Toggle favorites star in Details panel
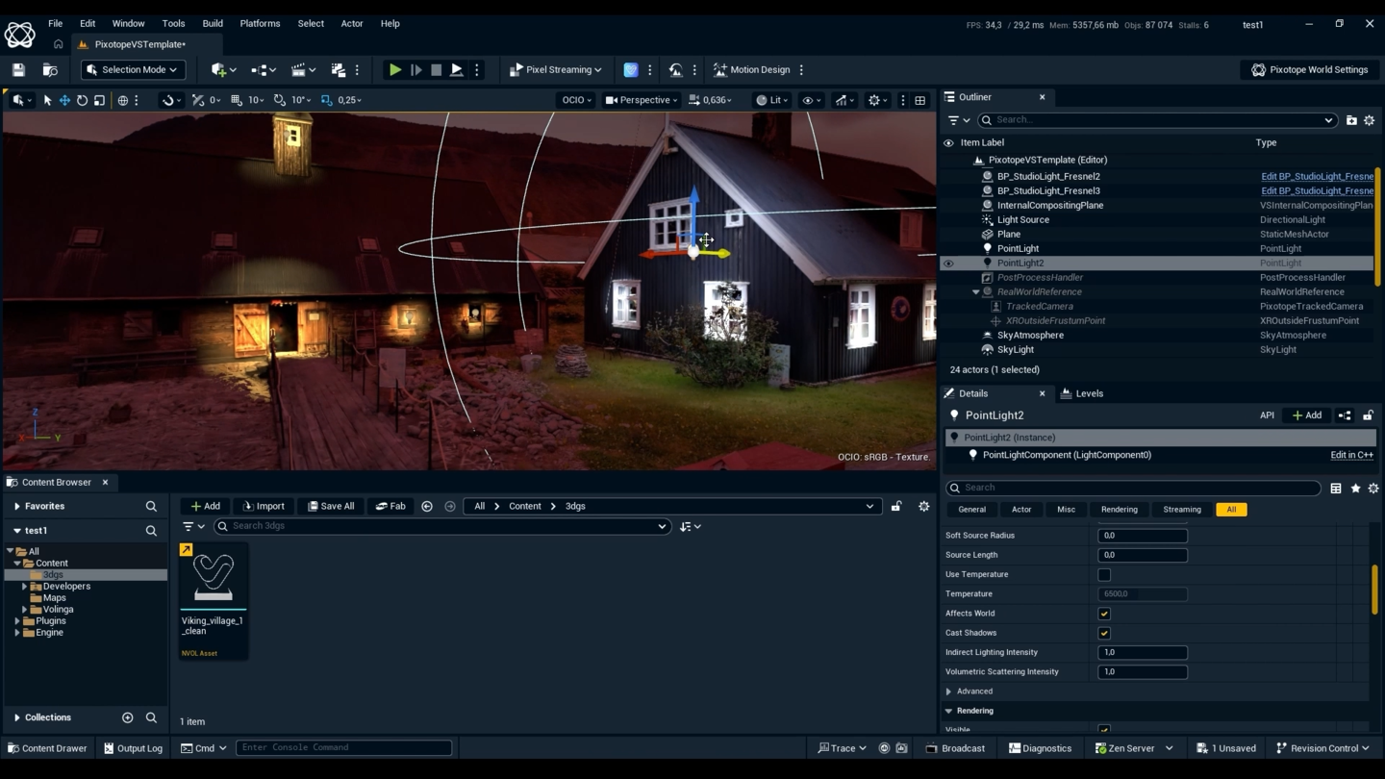 (x=1355, y=489)
